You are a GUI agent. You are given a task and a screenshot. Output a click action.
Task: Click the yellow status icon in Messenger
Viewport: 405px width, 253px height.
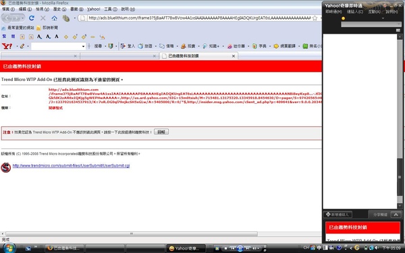coord(343,18)
